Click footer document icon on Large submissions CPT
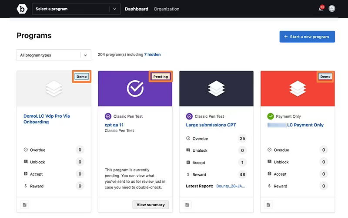 pos(187,204)
